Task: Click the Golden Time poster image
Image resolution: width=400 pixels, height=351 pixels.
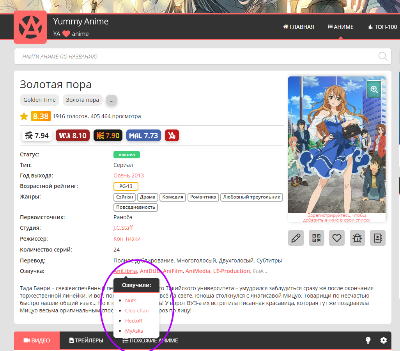Action: click(337, 144)
